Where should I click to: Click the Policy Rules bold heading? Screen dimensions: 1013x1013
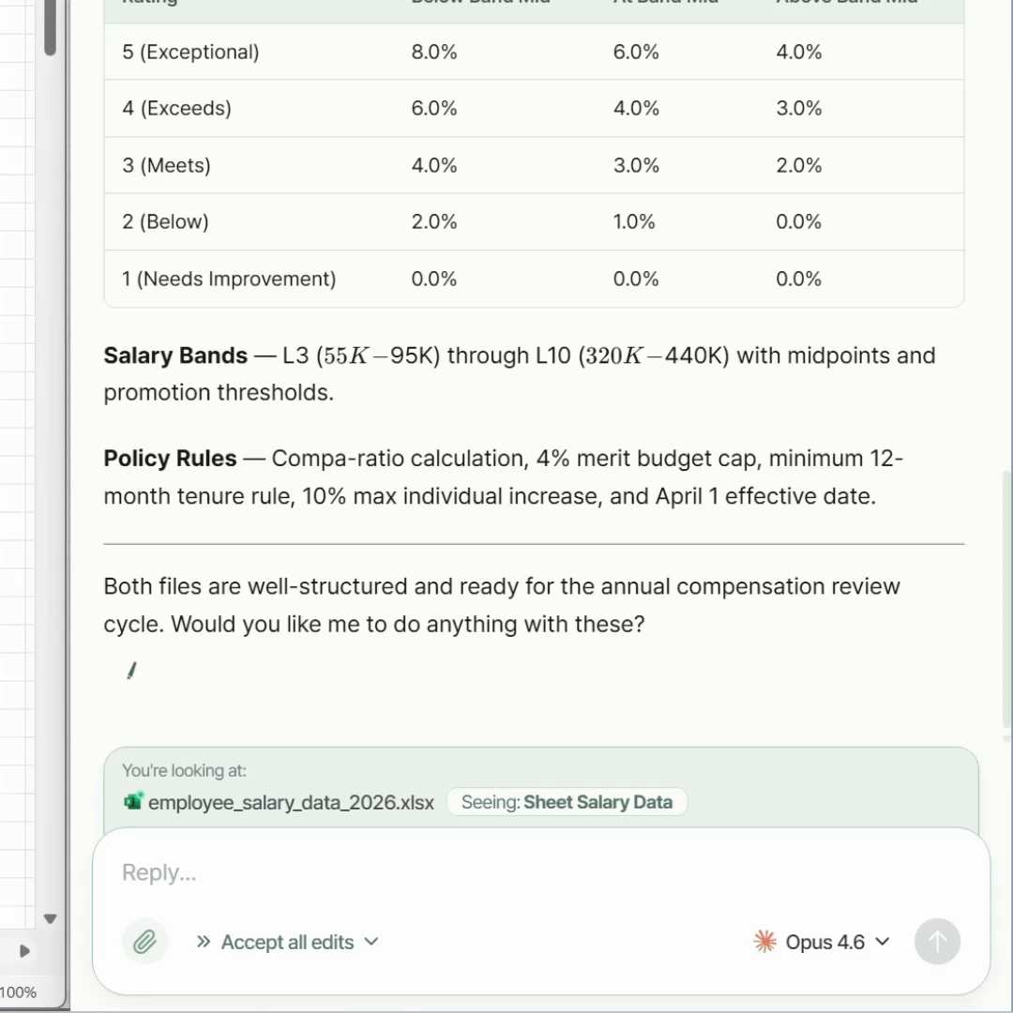click(170, 459)
